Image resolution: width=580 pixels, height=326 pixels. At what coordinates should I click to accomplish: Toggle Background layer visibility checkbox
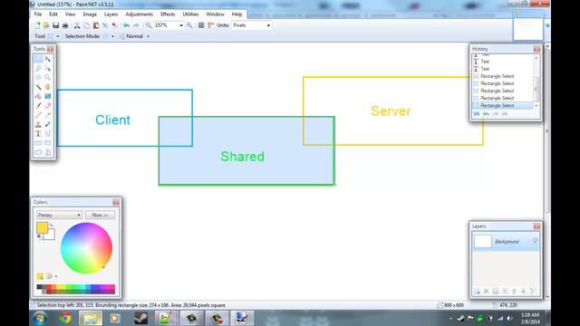coord(536,241)
